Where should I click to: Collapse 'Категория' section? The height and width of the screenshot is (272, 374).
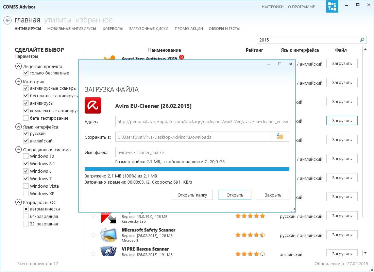(18, 82)
